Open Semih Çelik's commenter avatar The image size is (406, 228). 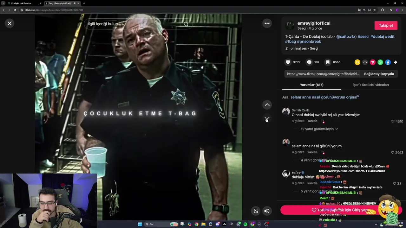[x=286, y=111]
